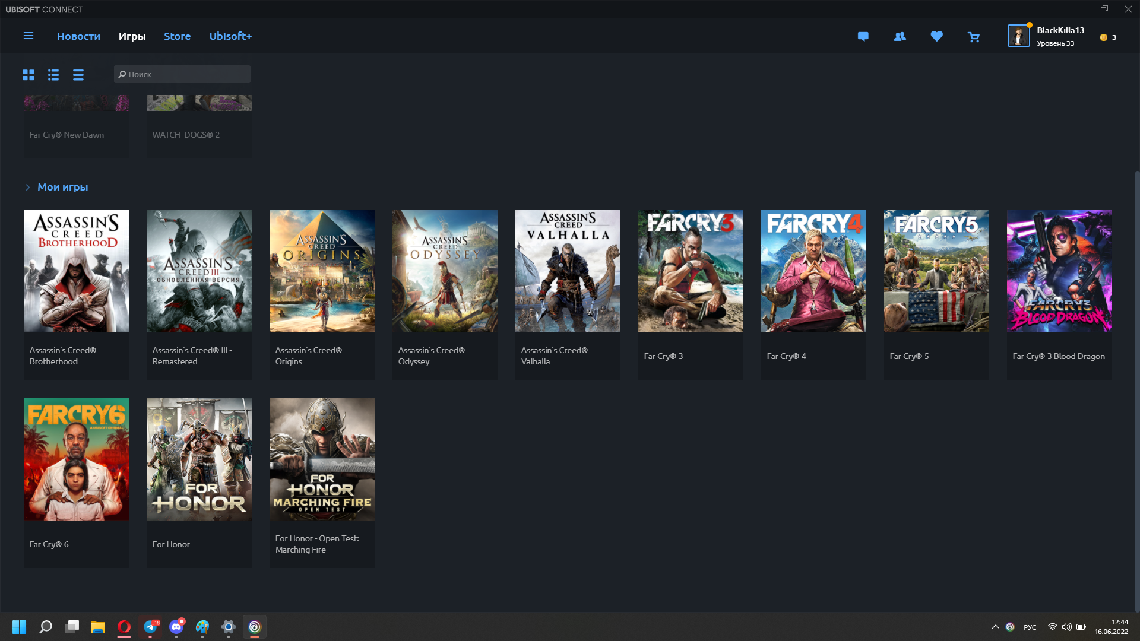
Task: Open the Far Cry 4 cover
Action: 813,271
